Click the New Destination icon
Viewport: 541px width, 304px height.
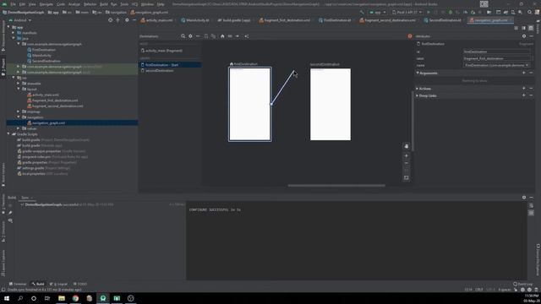pyautogui.click(x=206, y=36)
